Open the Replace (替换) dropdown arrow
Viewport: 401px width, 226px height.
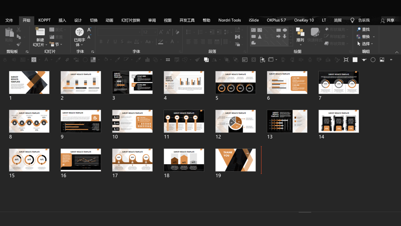pos(374,37)
